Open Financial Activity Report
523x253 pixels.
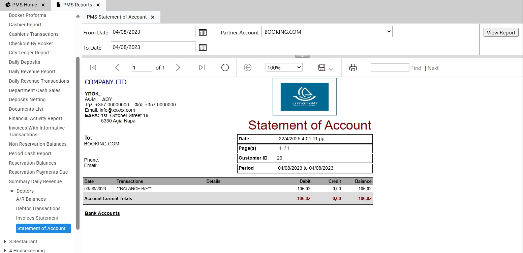click(36, 118)
